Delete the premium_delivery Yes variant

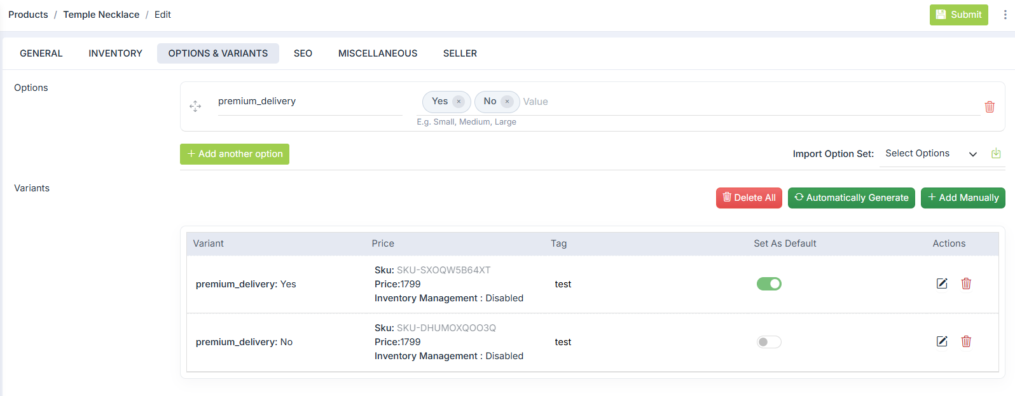point(966,283)
